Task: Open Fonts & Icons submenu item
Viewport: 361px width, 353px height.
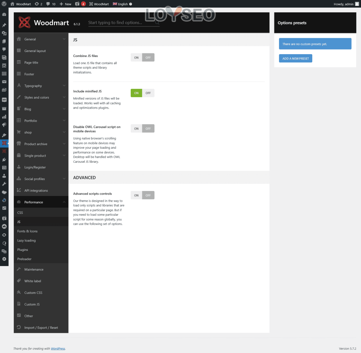Action: tap(41, 231)
